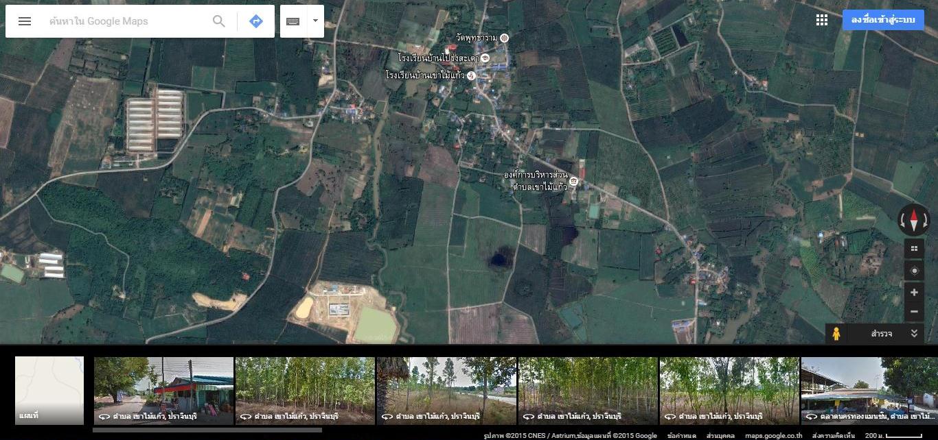Open the maps.google.co.th footer link

(x=773, y=435)
